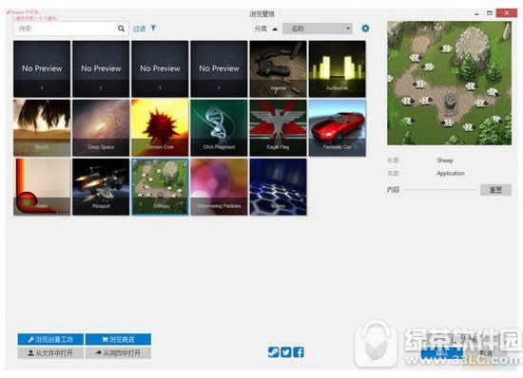This screenshot has width=523, height=378.
Task: Open settings with the gear icon
Action: click(365, 28)
